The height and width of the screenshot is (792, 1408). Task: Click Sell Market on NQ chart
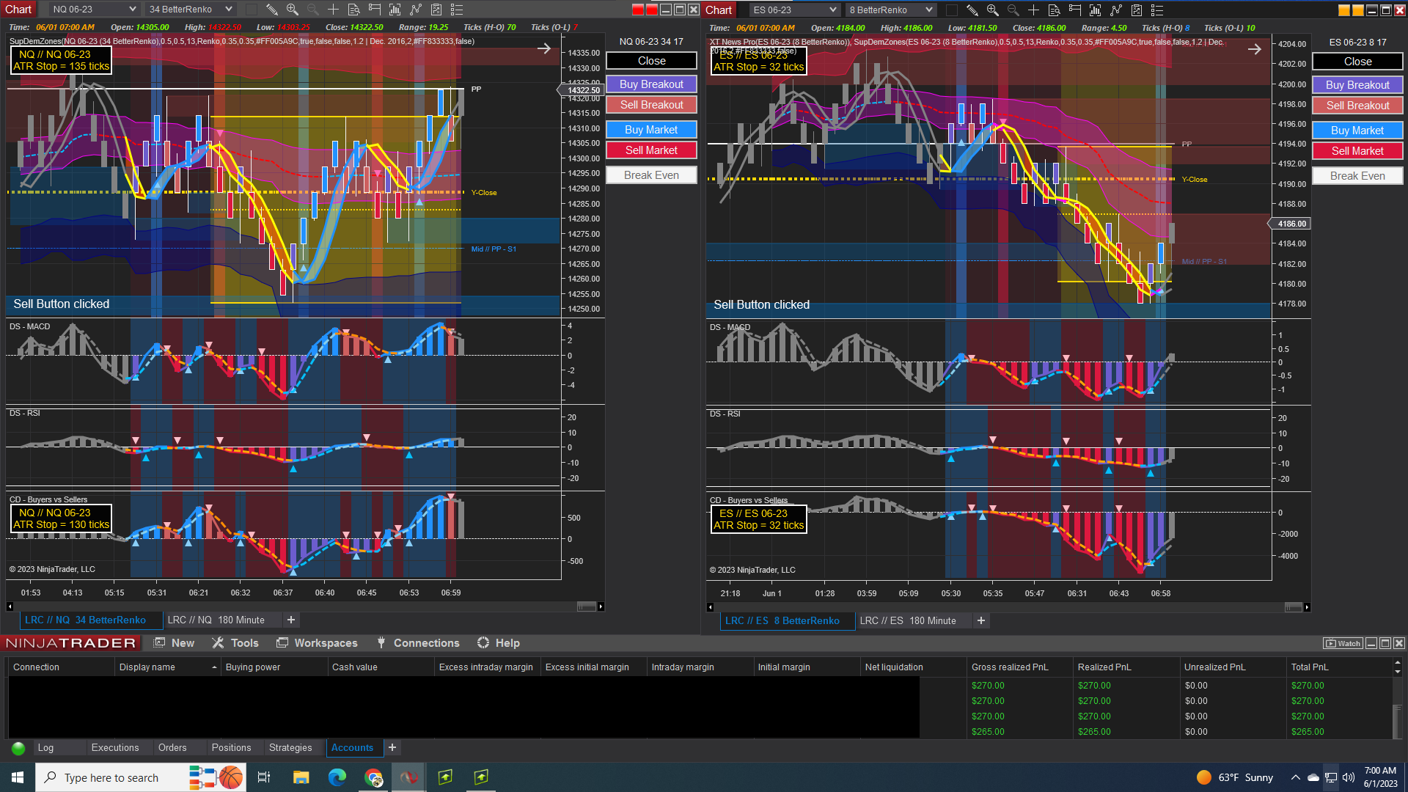[651, 150]
